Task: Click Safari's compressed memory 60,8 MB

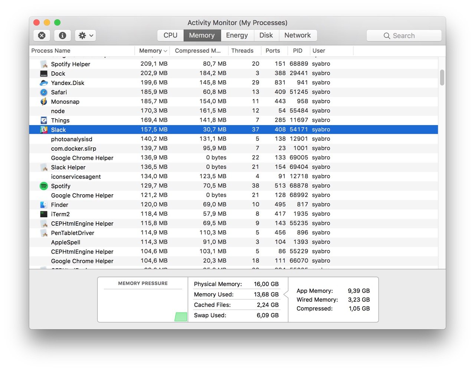Action: [214, 92]
